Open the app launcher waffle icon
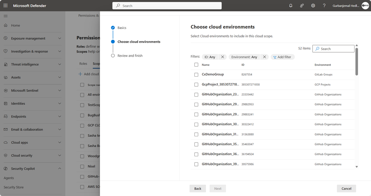This screenshot has width=371, height=196. [6, 6]
